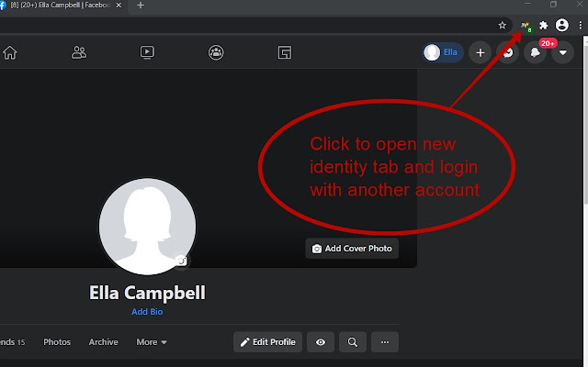
Task: Switch to the Photos tab
Action: pyautogui.click(x=57, y=342)
